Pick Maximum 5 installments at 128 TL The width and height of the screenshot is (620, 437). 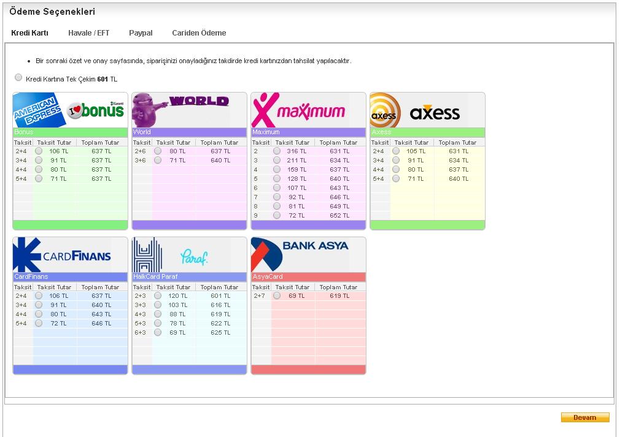pos(277,178)
